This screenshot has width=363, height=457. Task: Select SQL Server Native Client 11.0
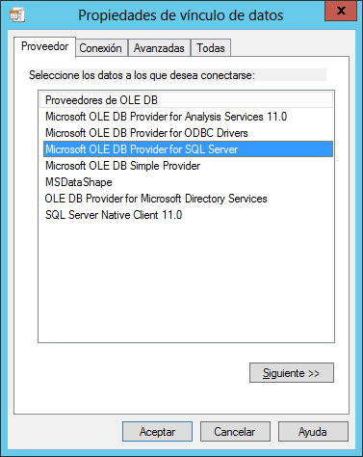(x=188, y=215)
